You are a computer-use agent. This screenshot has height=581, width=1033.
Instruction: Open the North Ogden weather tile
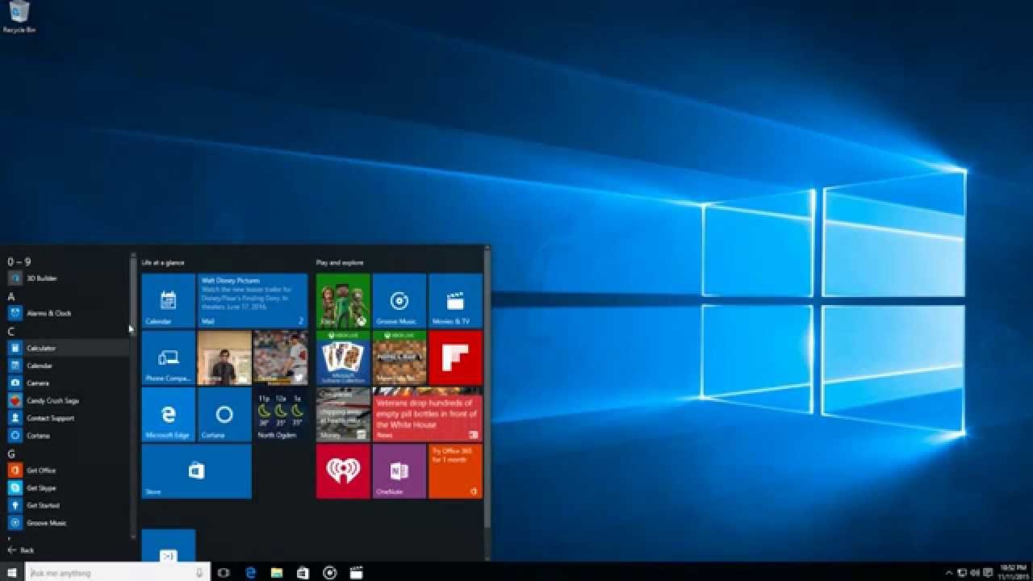pyautogui.click(x=280, y=415)
